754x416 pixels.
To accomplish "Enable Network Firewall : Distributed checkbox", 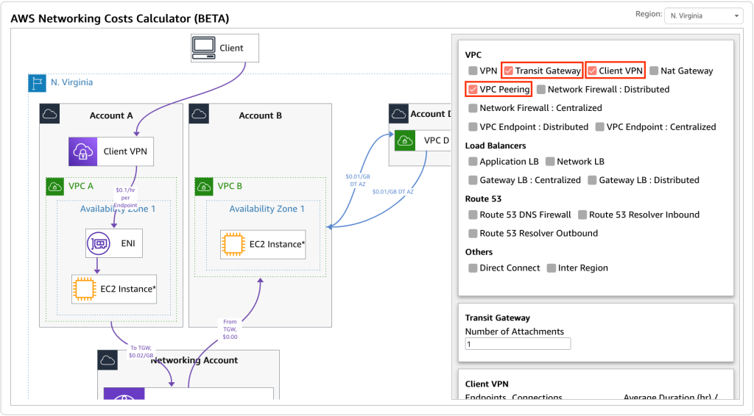I will click(x=541, y=89).
